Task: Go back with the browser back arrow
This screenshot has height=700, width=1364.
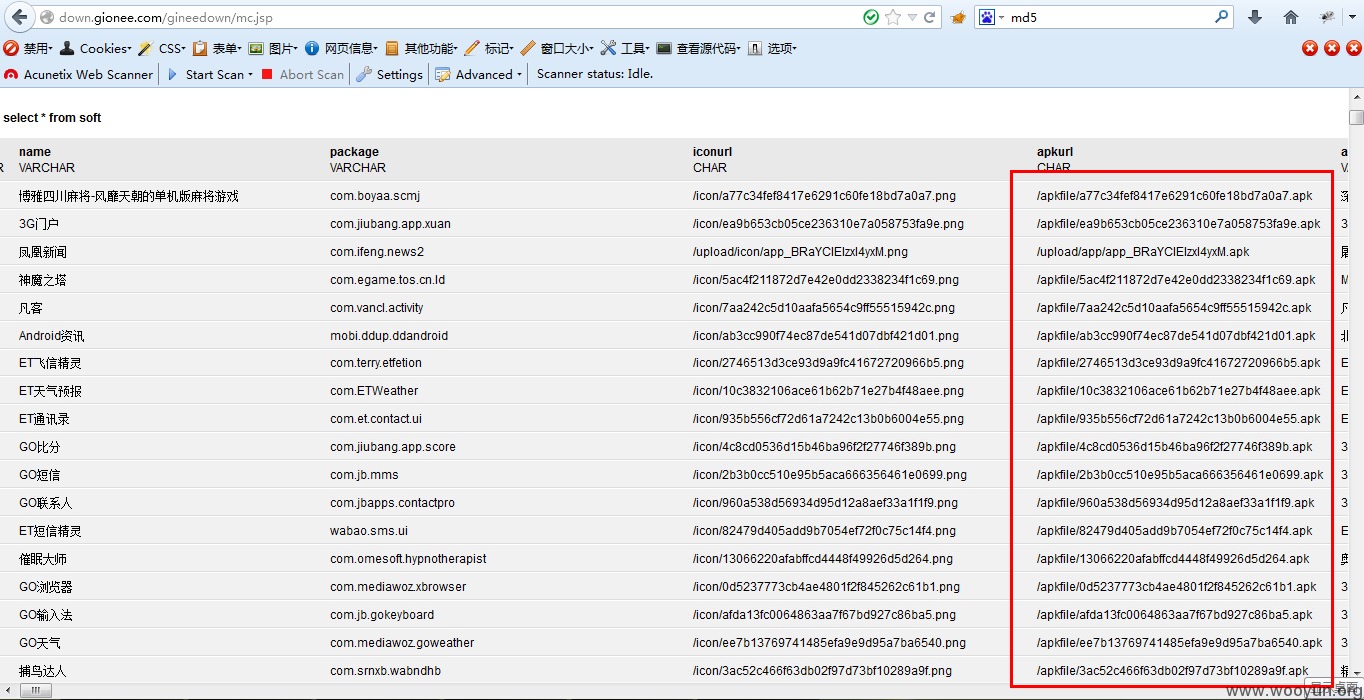Action: tap(19, 17)
